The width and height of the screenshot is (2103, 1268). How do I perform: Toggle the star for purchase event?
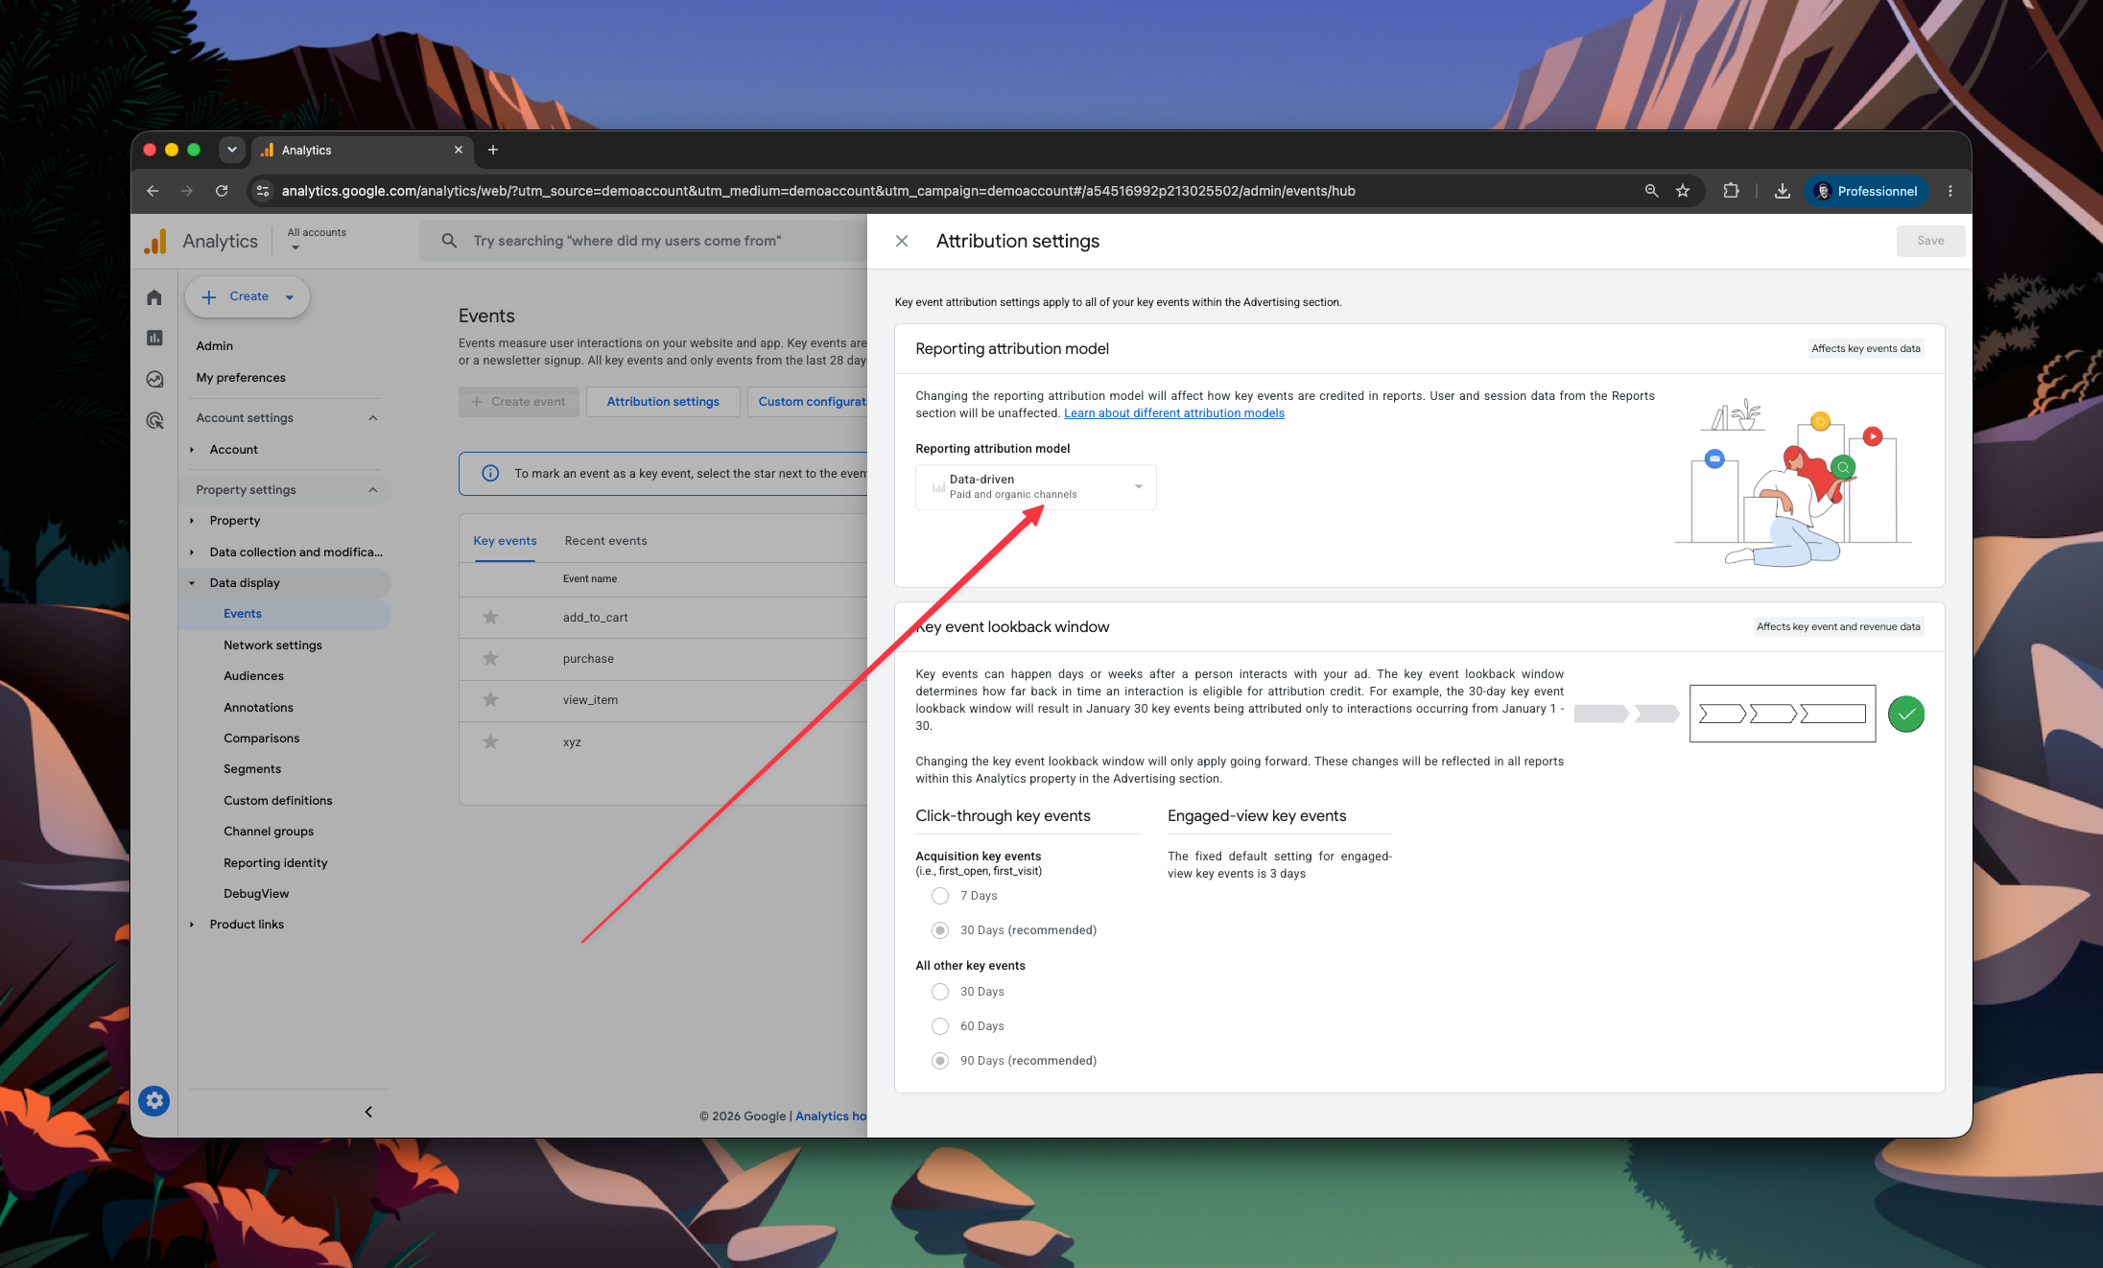(490, 658)
